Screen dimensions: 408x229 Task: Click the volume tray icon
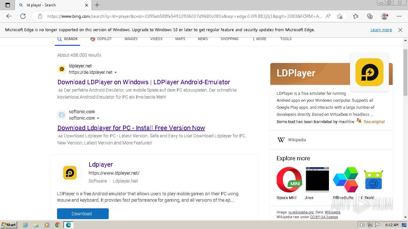point(363,225)
